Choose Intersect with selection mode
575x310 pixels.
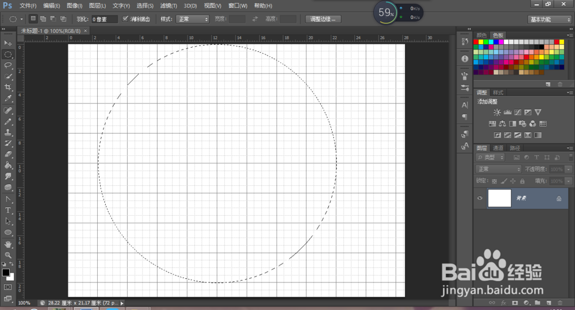click(63, 19)
